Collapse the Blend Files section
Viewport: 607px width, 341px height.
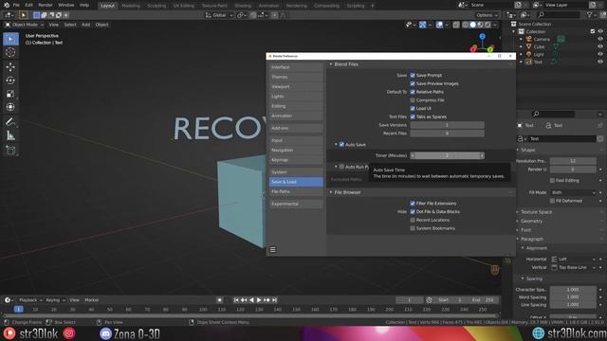(331, 64)
